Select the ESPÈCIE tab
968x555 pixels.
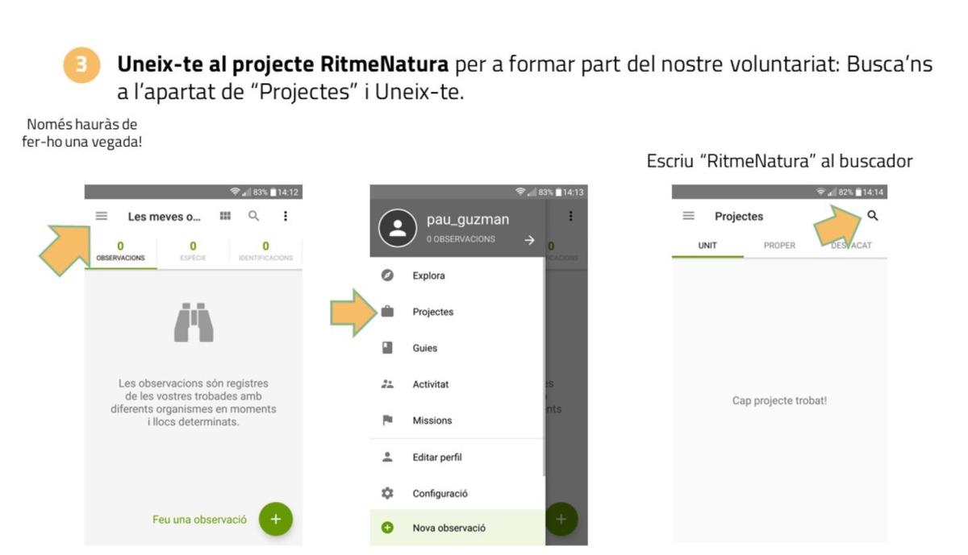[193, 251]
